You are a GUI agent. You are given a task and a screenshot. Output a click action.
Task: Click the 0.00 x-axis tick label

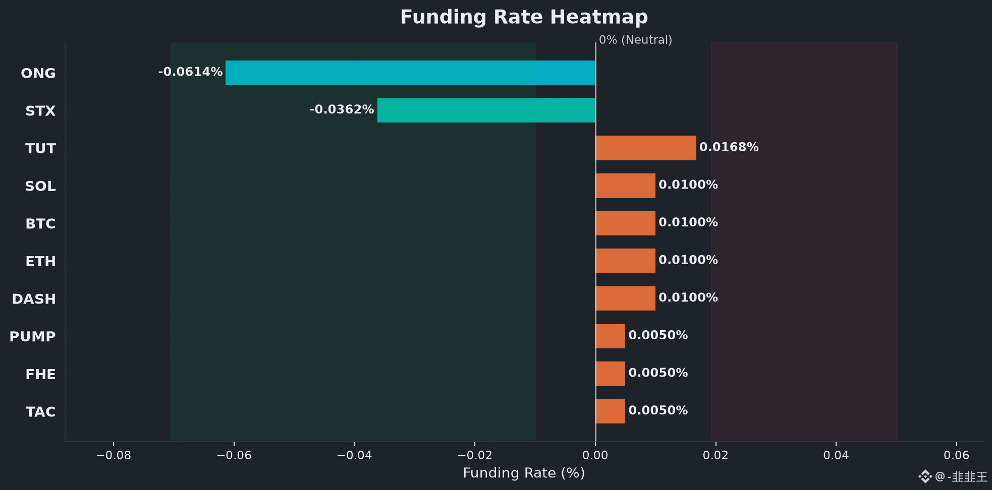[x=595, y=456]
